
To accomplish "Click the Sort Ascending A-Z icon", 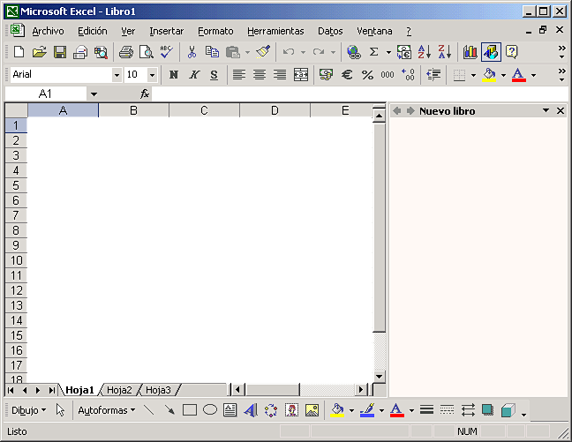I will (x=424, y=52).
